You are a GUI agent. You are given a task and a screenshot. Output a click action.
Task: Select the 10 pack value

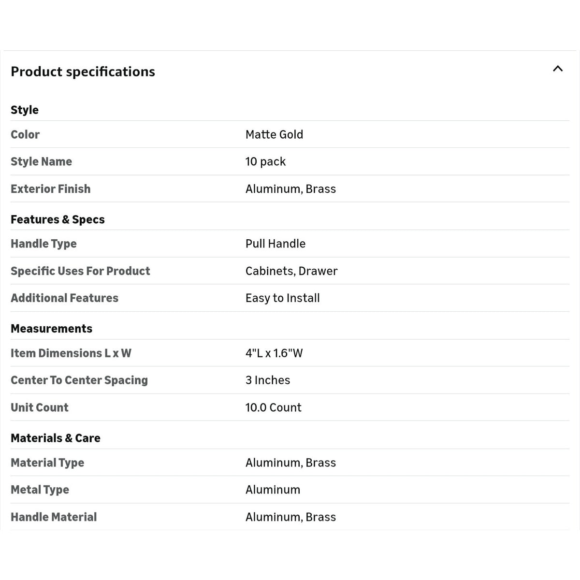pyautogui.click(x=265, y=162)
